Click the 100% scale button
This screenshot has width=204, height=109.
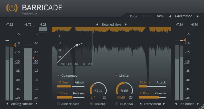point(160,16)
